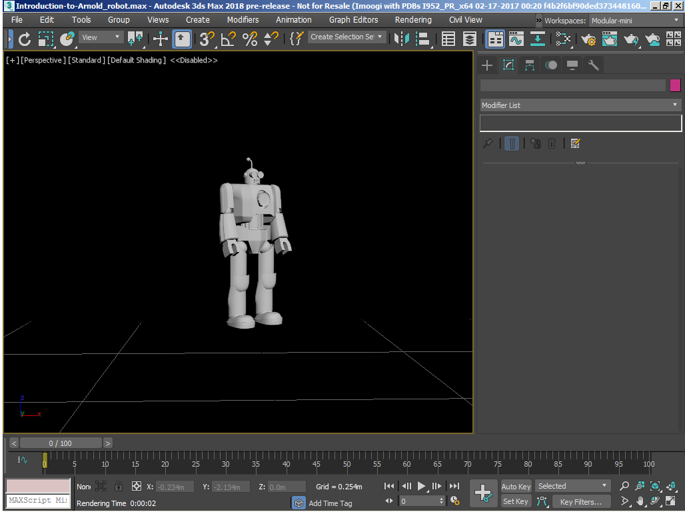Image resolution: width=685 pixels, height=512 pixels.
Task: Toggle Angle Snap in toolbar
Action: click(x=229, y=39)
